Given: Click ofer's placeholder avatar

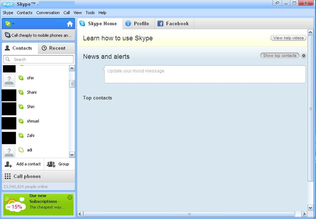Looking at the screenshot, I should coord(9,80).
